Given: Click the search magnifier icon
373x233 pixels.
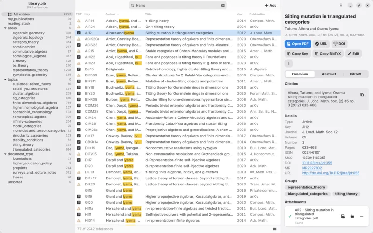Looking at the screenshot, I should (x=132, y=5).
